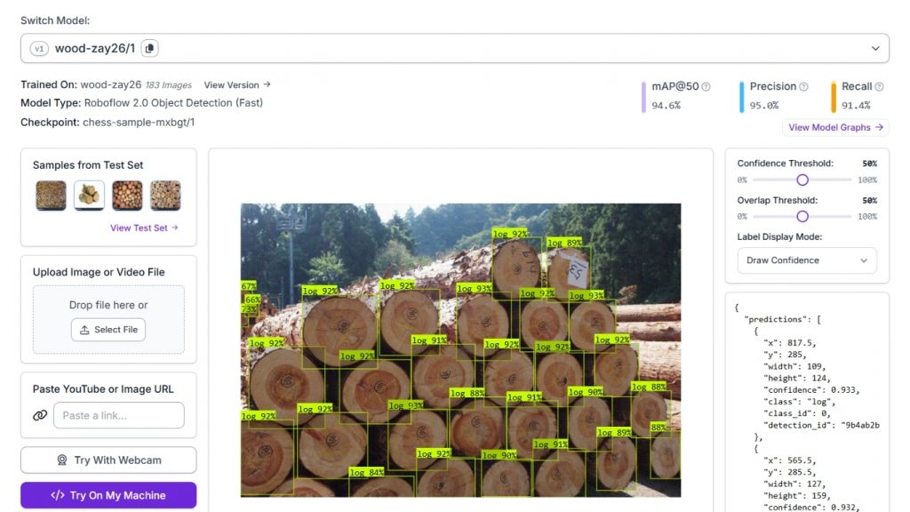Click the Paste a link input field
The width and height of the screenshot is (910, 512).
point(119,415)
